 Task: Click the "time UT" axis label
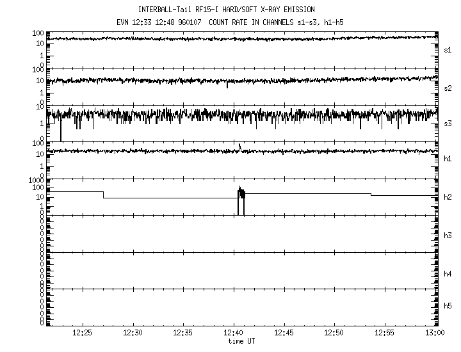[x=241, y=342]
